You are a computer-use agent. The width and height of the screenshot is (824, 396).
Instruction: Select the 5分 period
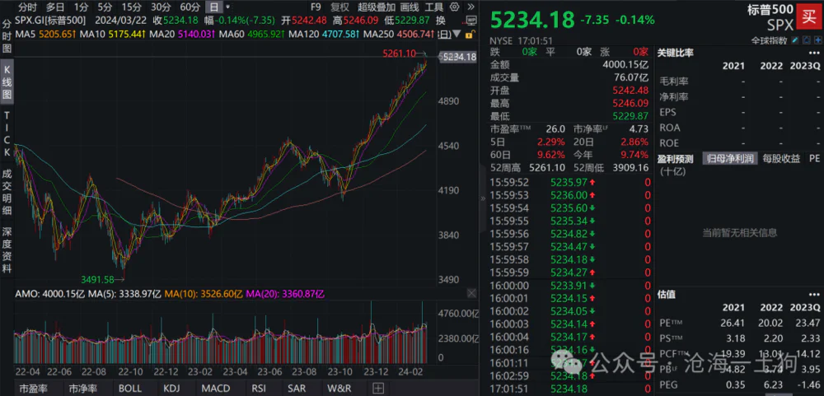[x=105, y=7]
